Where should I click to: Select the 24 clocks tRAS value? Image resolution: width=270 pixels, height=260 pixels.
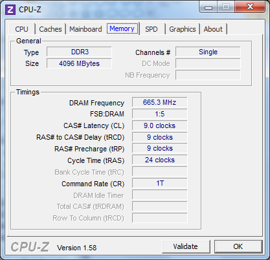tap(160, 160)
